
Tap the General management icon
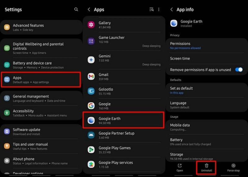pyautogui.click(x=7, y=98)
